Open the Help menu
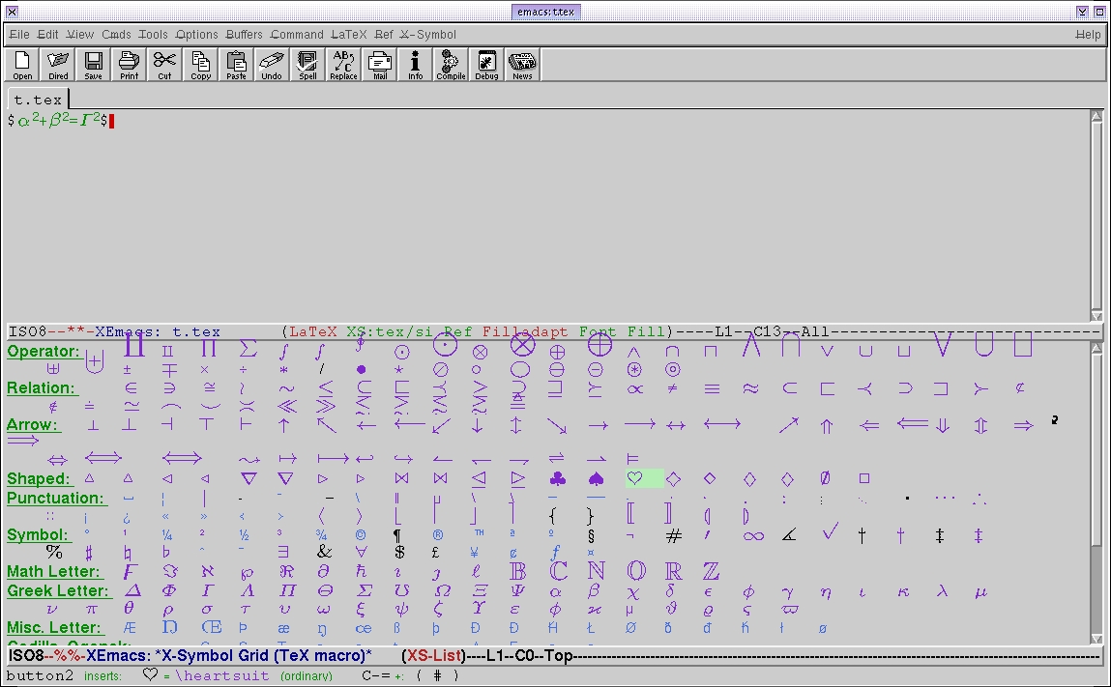 1088,35
